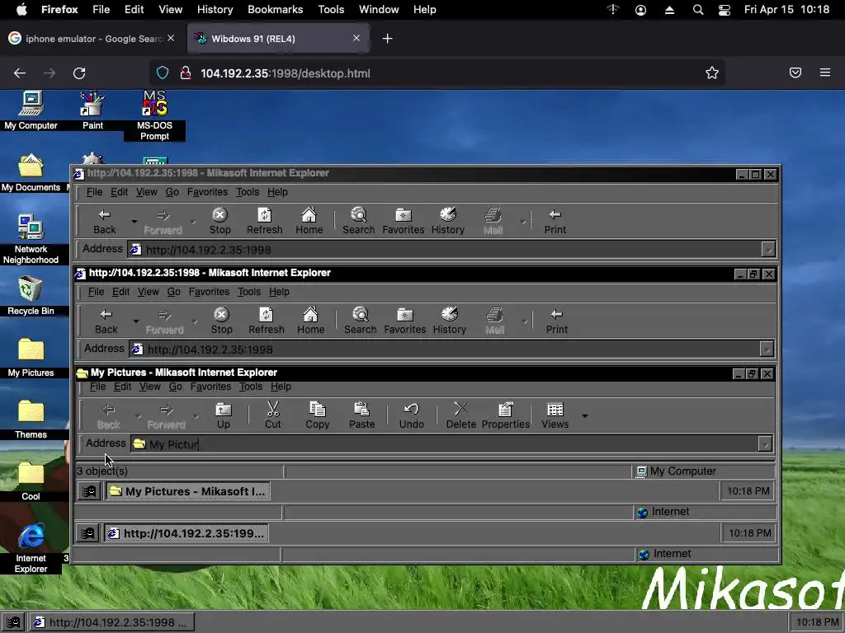Click Refresh in the second IE window
Viewport: 845px width, 633px height.
267,321
